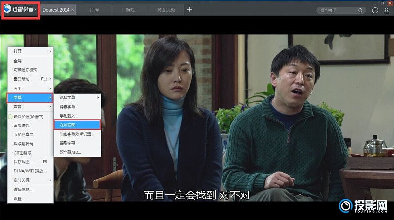Open the user account icon

coord(386,10)
